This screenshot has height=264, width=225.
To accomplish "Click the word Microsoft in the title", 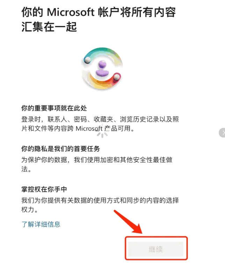I will point(71,12).
